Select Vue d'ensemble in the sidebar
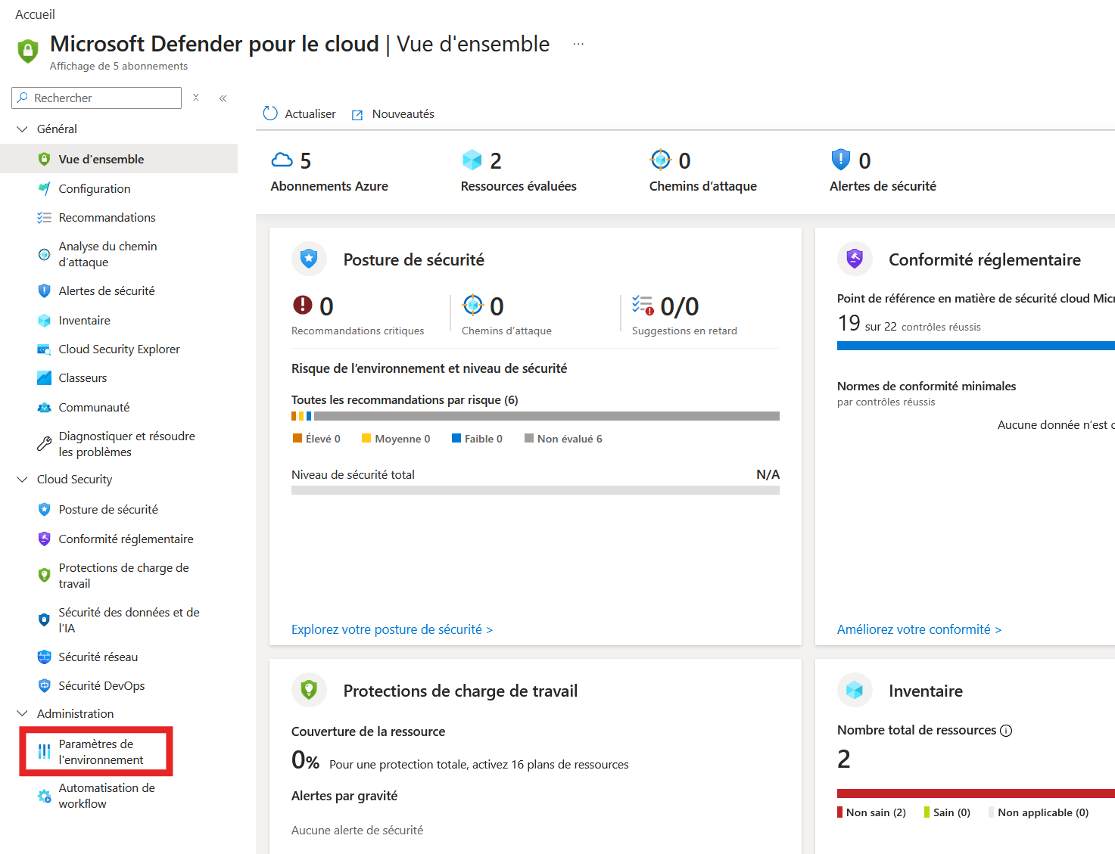The width and height of the screenshot is (1115, 854). (119, 159)
